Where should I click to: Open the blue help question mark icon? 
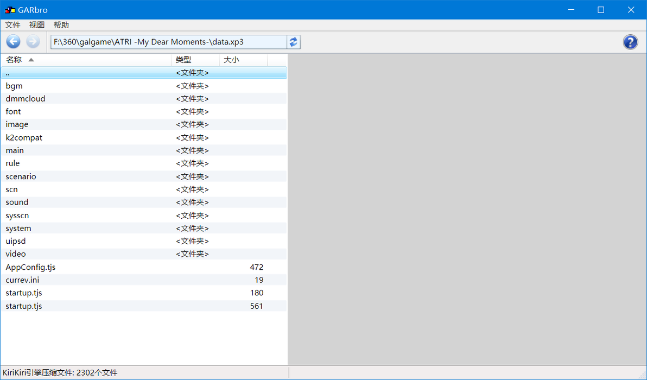tap(630, 42)
